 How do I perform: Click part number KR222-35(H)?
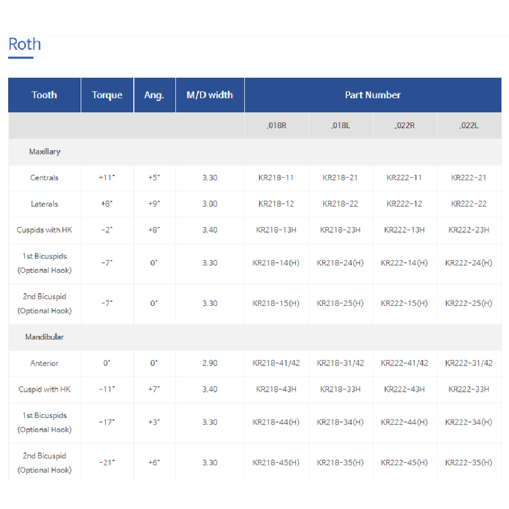click(x=469, y=463)
